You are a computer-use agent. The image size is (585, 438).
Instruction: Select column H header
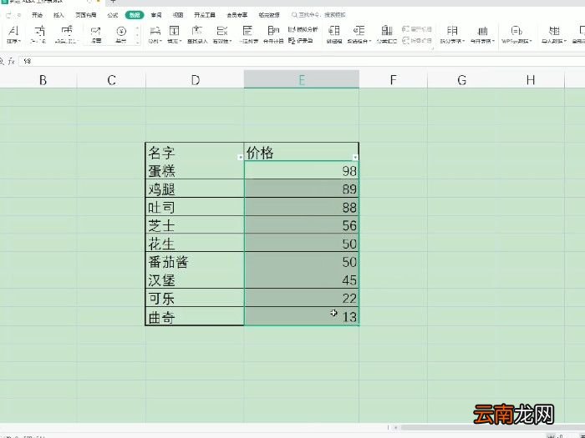530,80
